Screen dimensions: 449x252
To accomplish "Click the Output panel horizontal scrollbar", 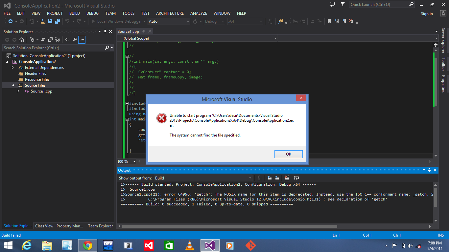I will [229, 226].
